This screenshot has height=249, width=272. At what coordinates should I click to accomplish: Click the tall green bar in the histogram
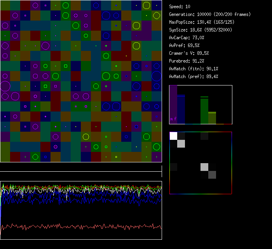point(204,111)
